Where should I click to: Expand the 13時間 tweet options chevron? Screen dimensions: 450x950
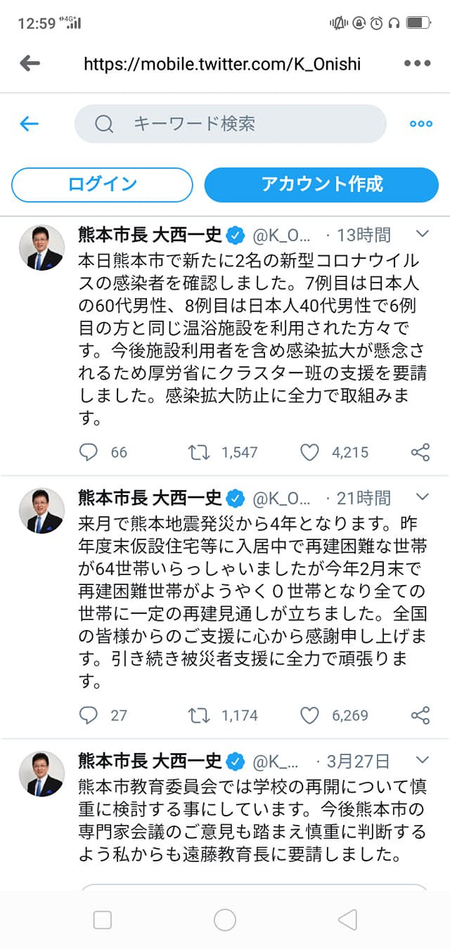click(423, 233)
